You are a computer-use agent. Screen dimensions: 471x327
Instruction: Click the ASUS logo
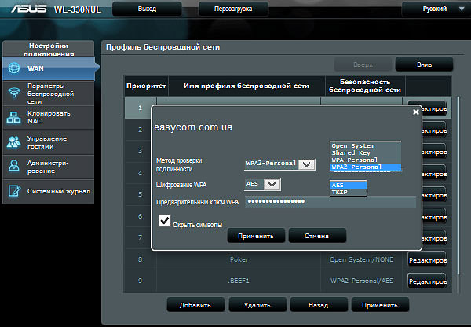pyautogui.click(x=29, y=9)
